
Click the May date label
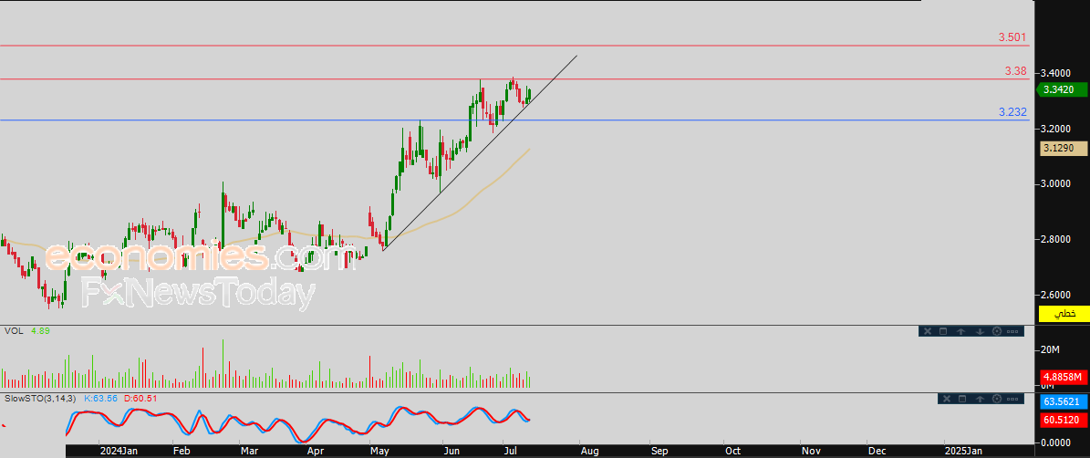[x=379, y=451]
